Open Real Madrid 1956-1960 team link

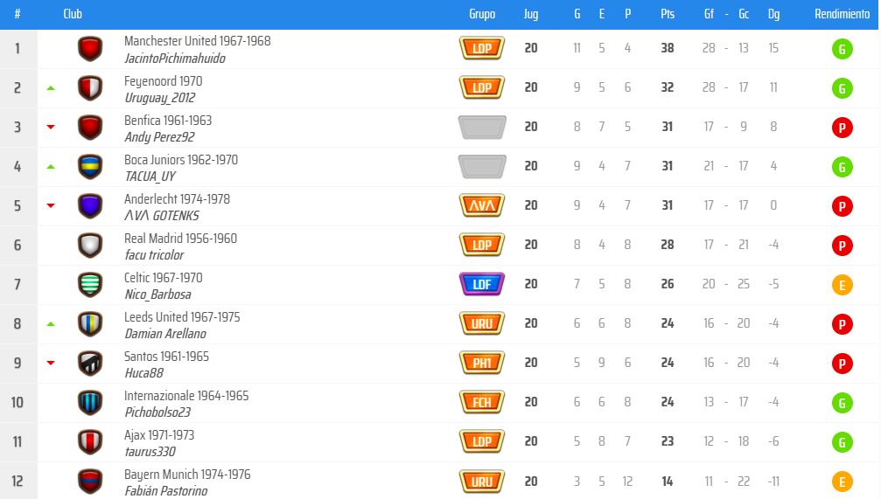(180, 239)
